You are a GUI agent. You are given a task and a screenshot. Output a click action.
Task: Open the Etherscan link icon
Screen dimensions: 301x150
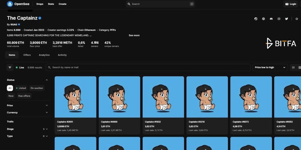(256, 19)
